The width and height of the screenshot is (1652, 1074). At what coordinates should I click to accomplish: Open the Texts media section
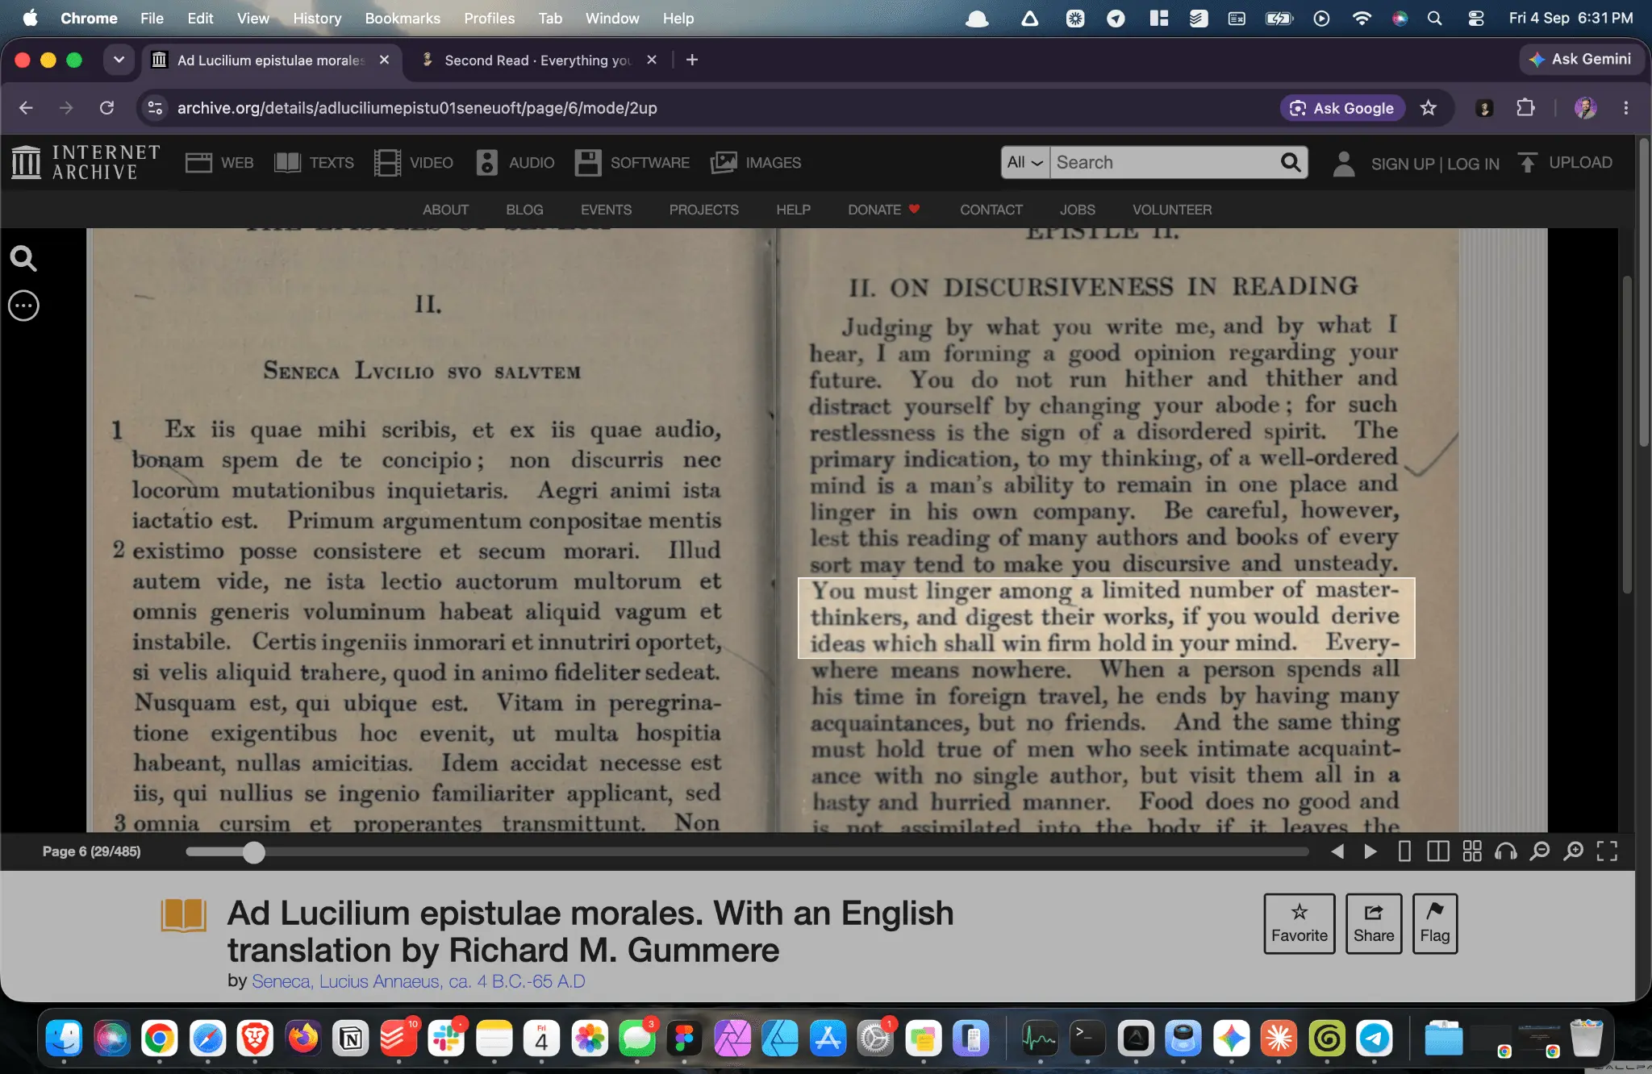click(x=314, y=163)
